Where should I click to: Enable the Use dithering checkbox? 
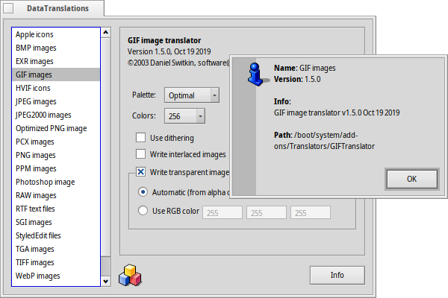tap(140, 138)
